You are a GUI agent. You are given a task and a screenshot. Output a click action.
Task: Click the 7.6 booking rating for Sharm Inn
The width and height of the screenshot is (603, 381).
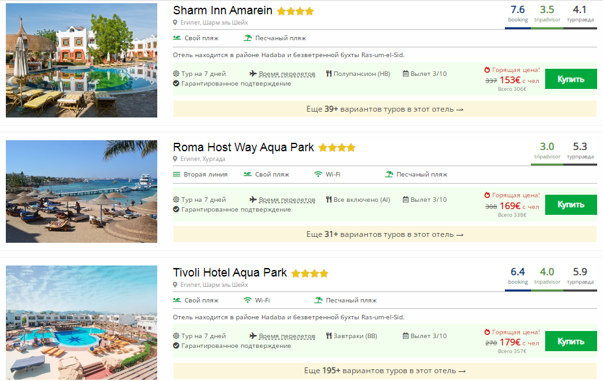click(x=518, y=10)
